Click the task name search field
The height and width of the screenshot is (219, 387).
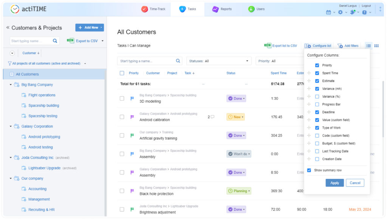(x=147, y=61)
